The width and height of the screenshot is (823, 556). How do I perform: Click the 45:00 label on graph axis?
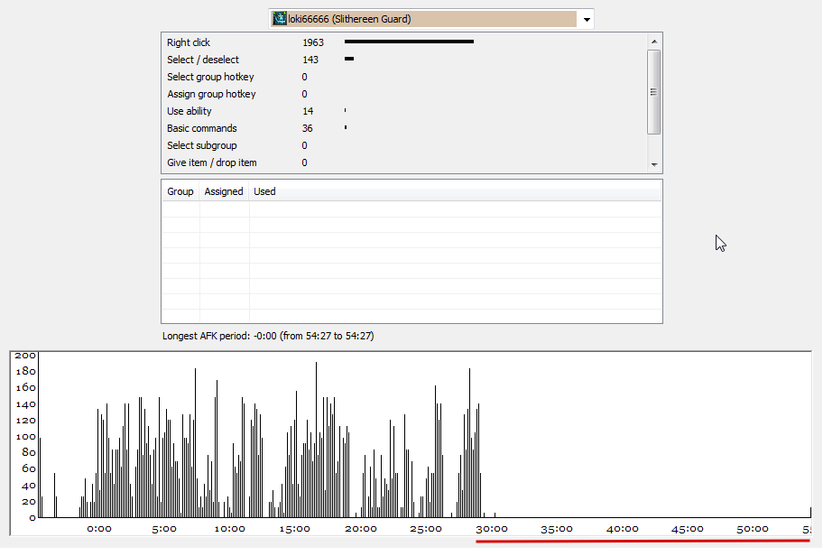click(688, 529)
